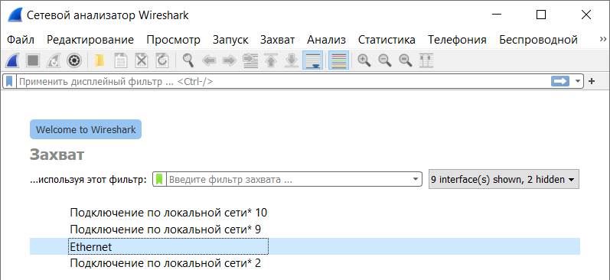Reset packet text to normal size
Viewport: 610px width, 280px height.
click(x=406, y=60)
